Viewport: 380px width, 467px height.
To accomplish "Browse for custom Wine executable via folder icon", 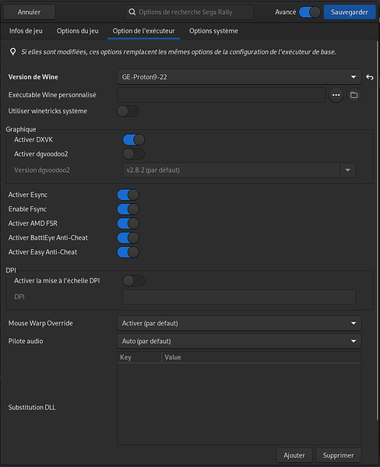I will [x=354, y=95].
